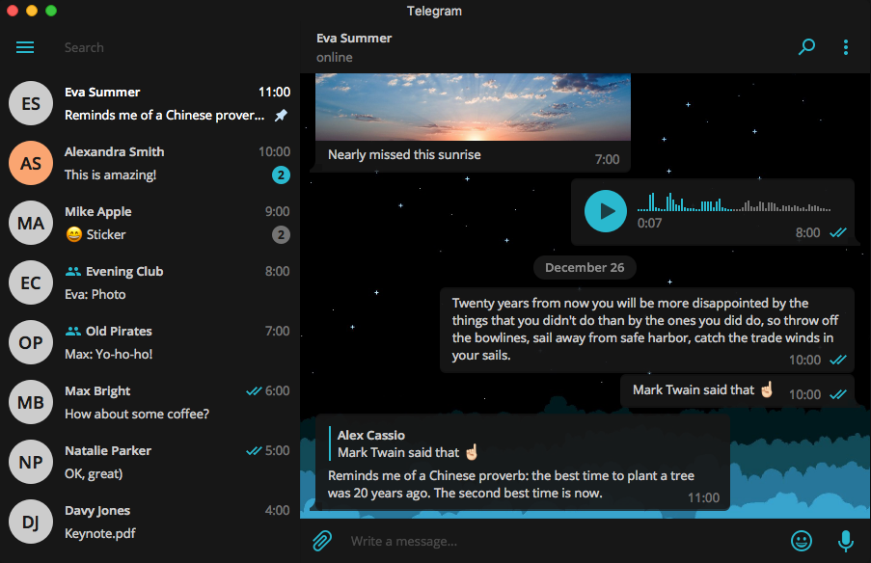Click the Eva Summer header name
Viewport: 871px width, 563px height.
point(354,39)
